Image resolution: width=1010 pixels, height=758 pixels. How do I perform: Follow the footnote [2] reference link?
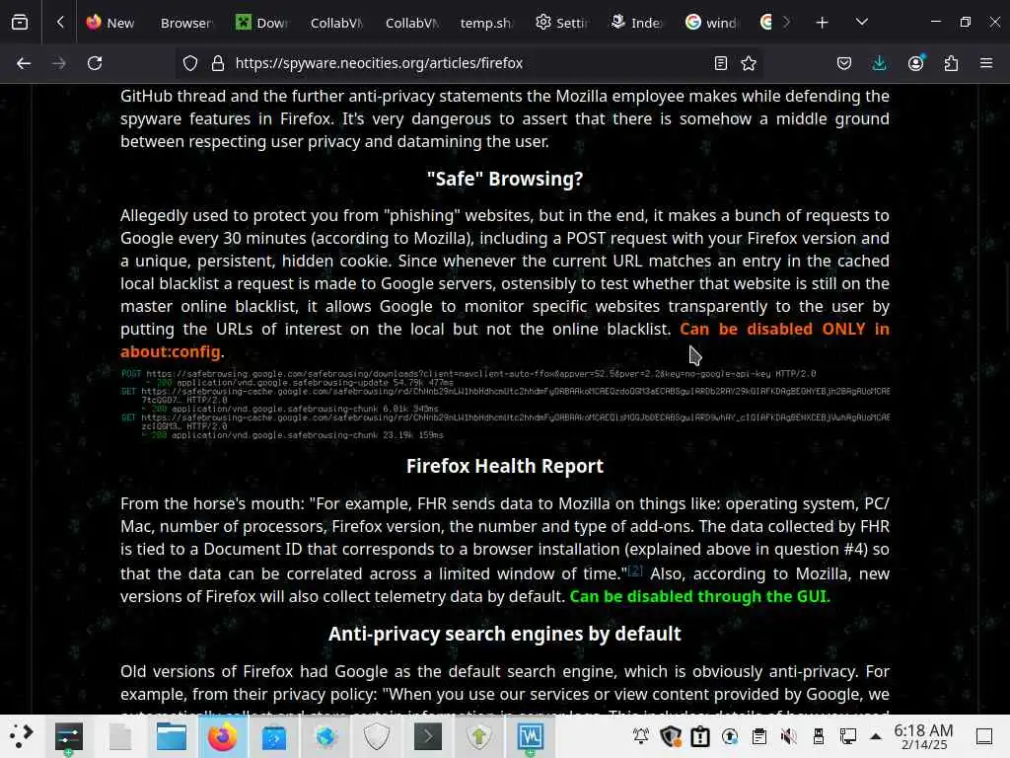point(635,569)
